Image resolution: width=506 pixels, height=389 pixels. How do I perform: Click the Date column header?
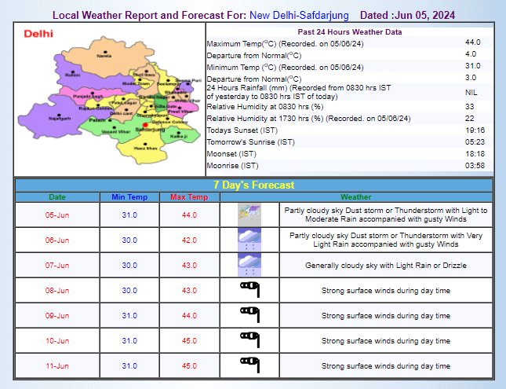[x=57, y=196]
